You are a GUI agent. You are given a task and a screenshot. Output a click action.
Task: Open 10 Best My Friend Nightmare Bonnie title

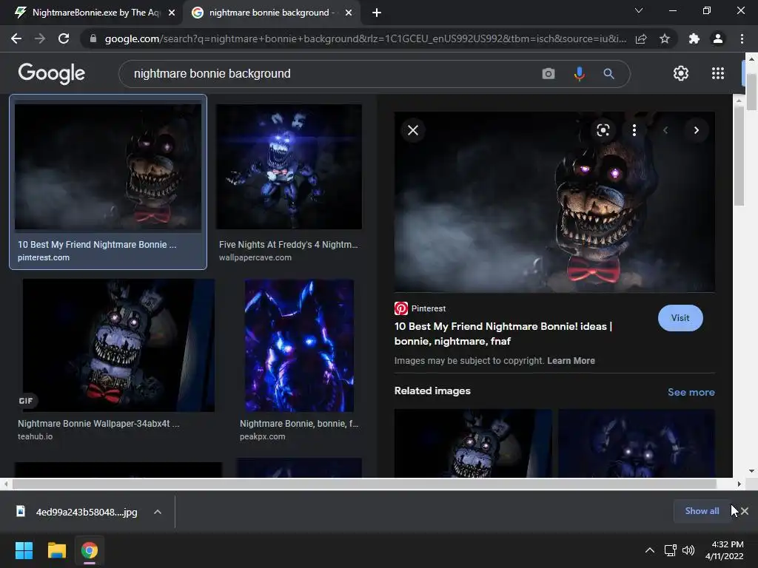(x=503, y=334)
